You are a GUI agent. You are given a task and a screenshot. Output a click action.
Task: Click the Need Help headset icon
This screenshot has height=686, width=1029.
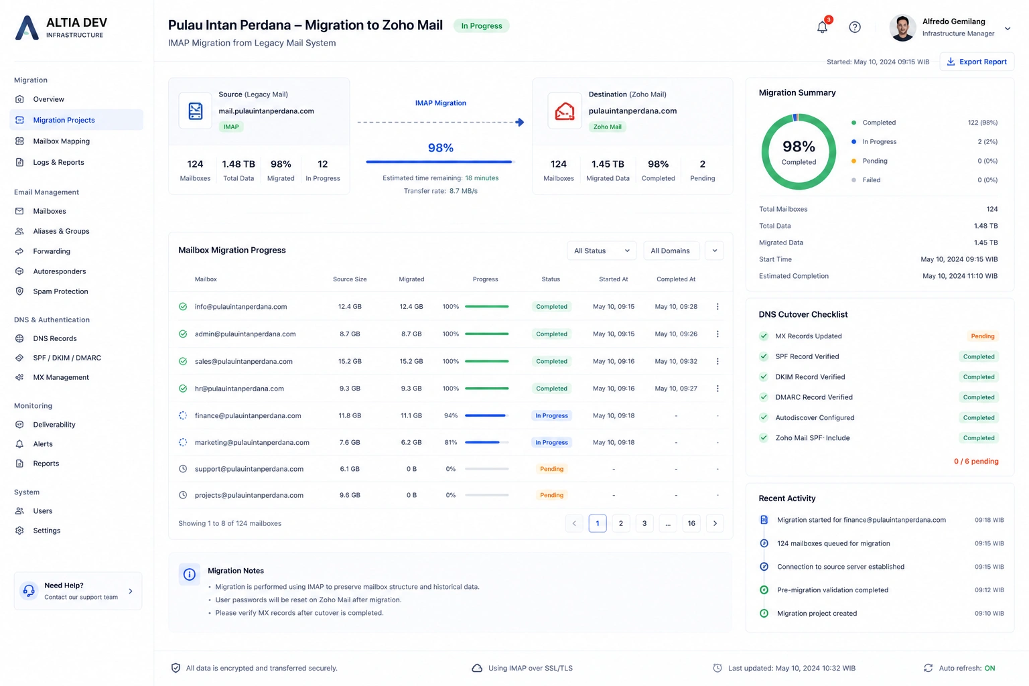click(x=29, y=591)
